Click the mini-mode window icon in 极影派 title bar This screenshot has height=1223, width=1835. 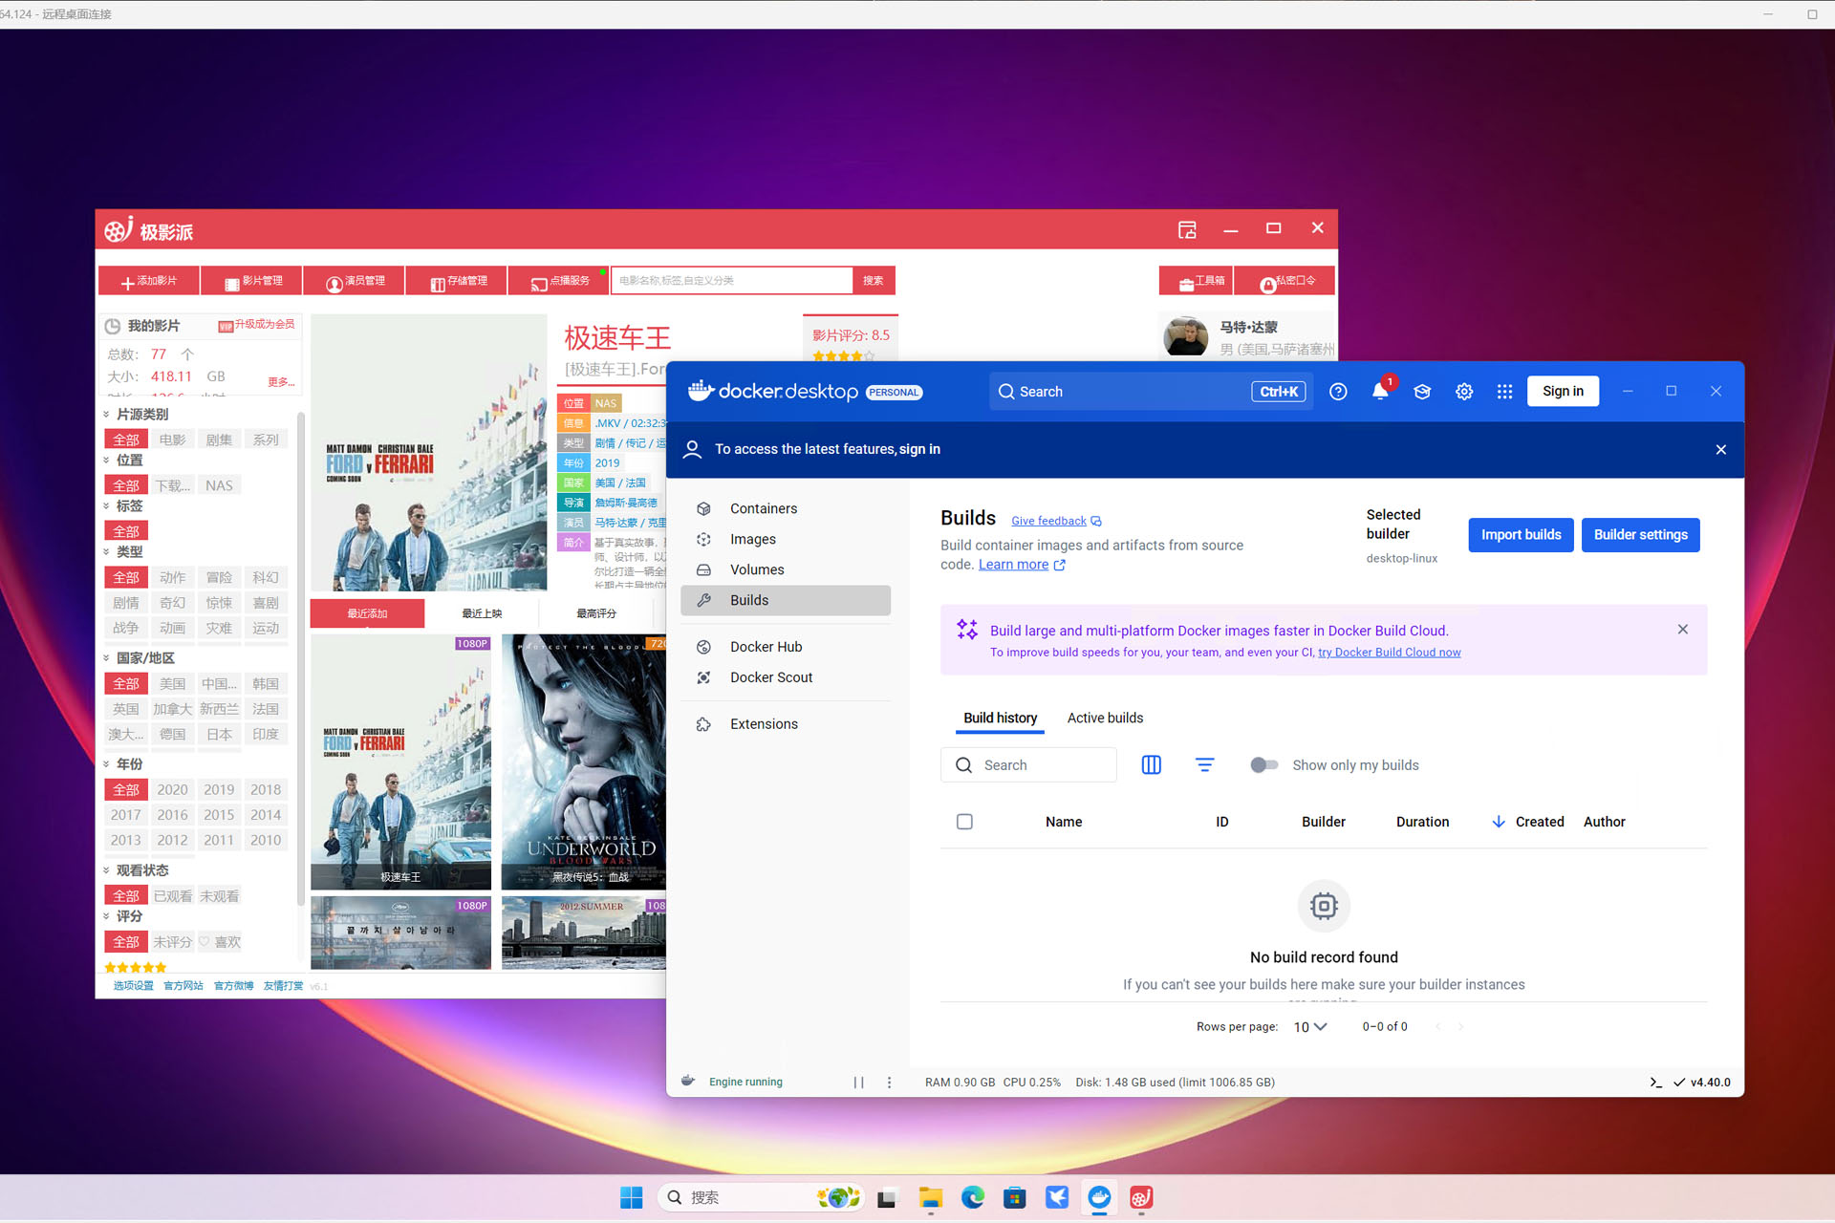pos(1187,229)
